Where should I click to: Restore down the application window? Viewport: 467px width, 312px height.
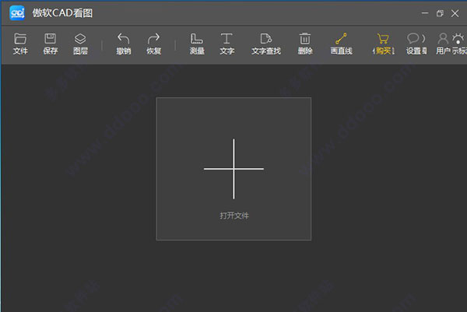point(440,13)
